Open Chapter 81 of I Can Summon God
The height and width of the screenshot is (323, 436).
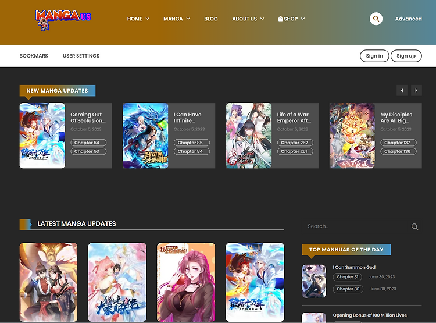(x=347, y=277)
